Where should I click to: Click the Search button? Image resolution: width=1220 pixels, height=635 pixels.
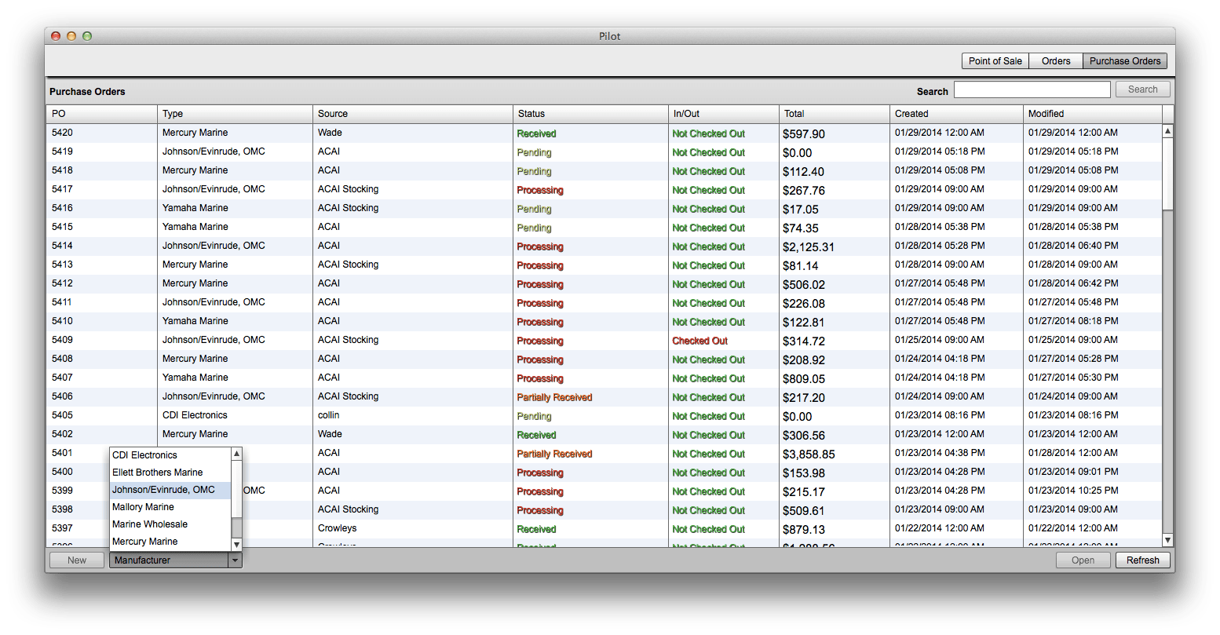coord(1142,89)
